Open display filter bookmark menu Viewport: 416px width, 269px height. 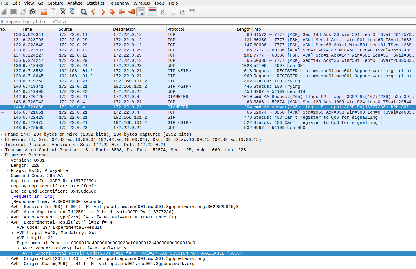pyautogui.click(x=2, y=22)
